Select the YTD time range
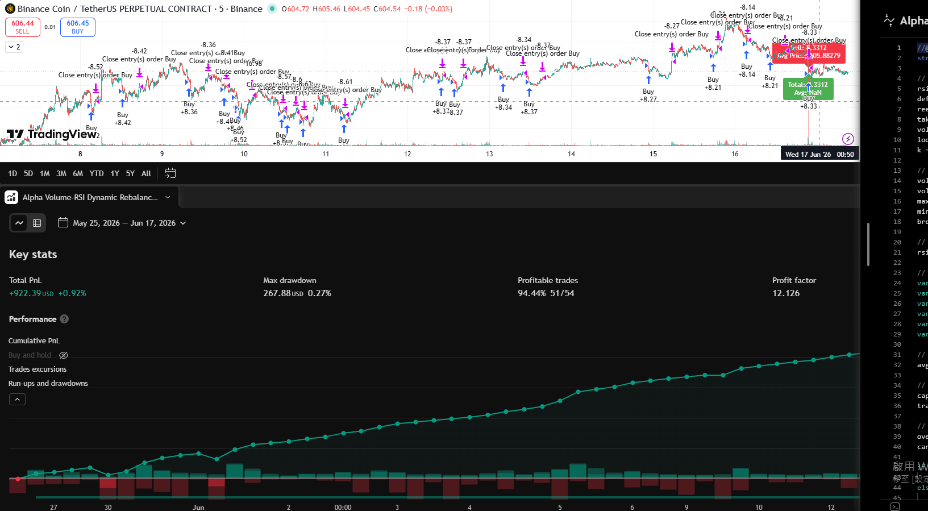Image resolution: width=928 pixels, height=511 pixels. coord(97,173)
